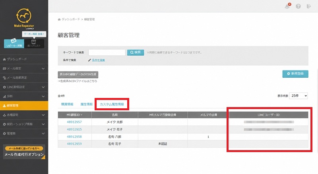Switch to the 購買情報 tab

[x=67, y=104]
